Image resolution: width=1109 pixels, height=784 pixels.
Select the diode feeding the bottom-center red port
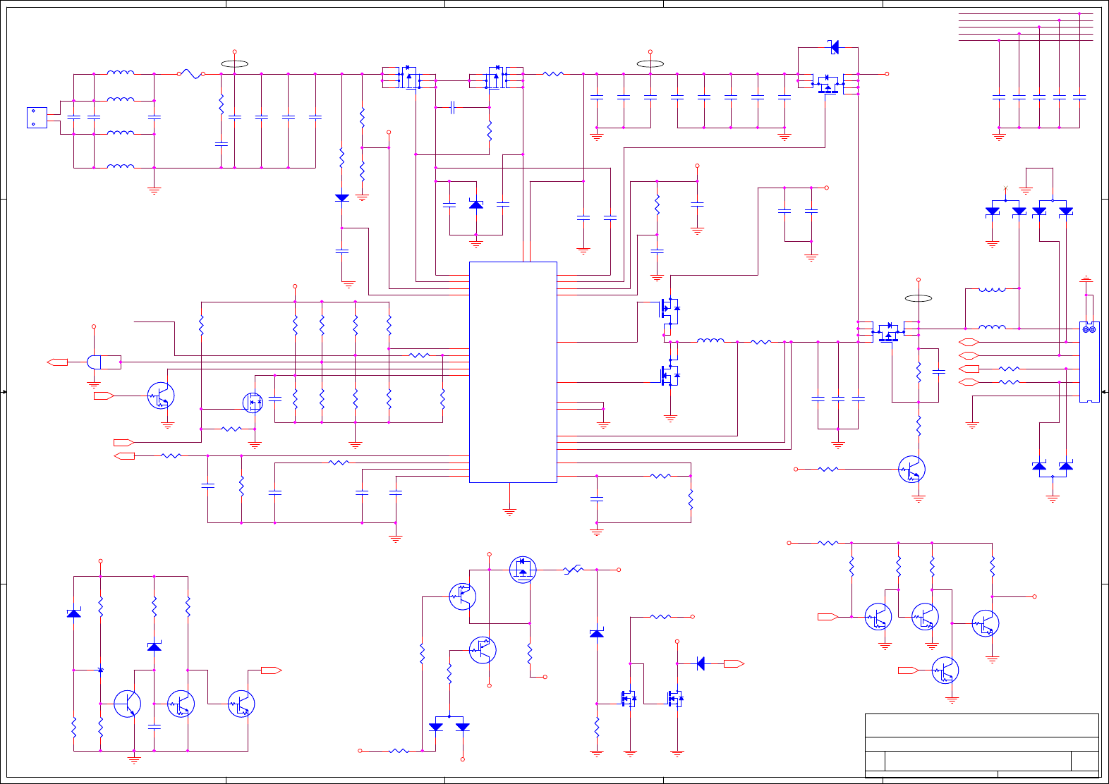[700, 663]
